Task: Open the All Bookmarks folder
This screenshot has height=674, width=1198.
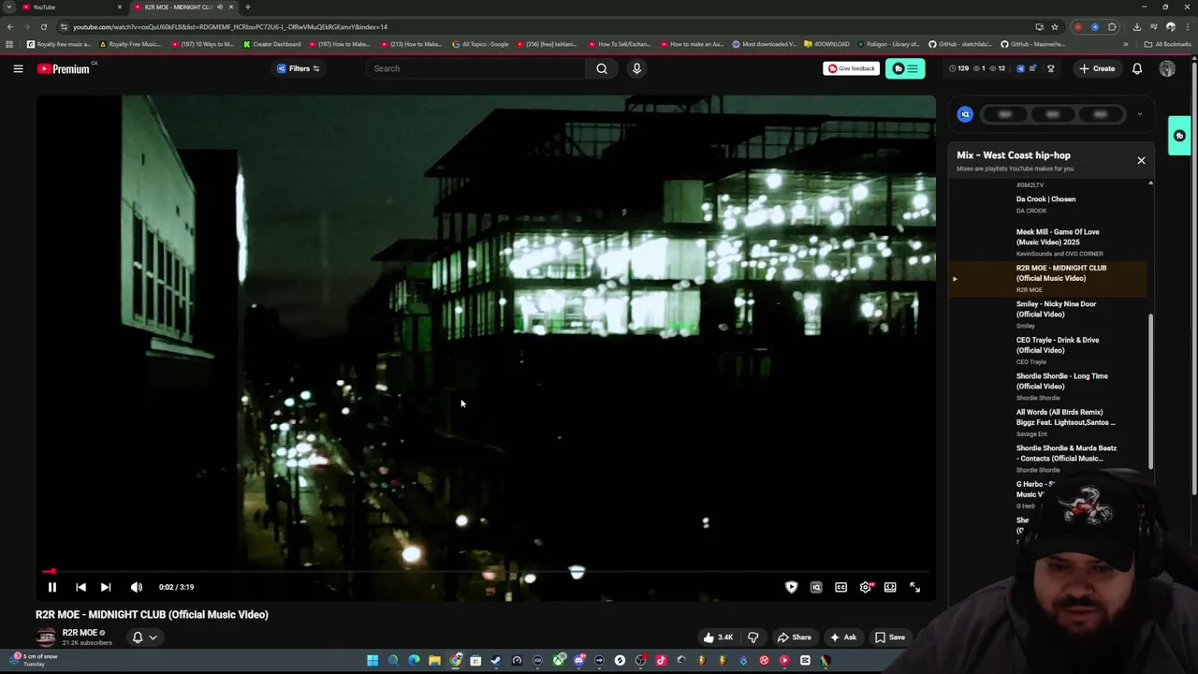Action: point(1167,44)
